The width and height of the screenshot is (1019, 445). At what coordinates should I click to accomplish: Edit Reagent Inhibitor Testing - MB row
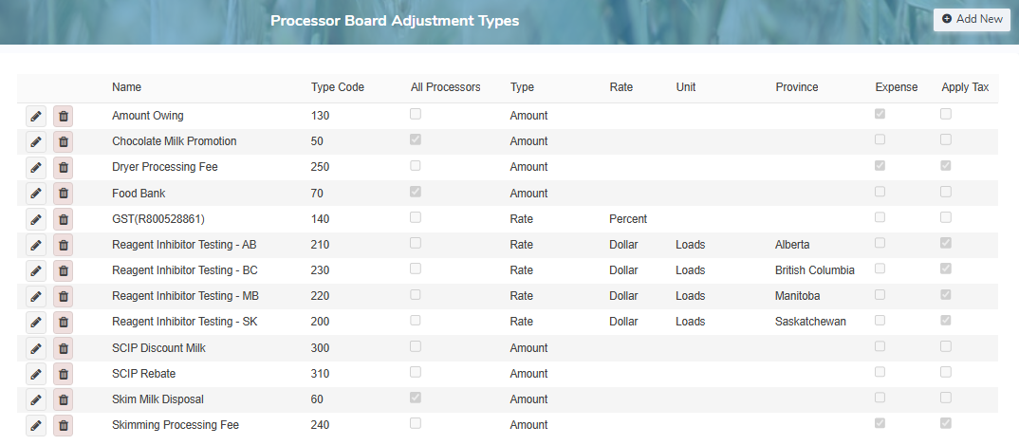pos(35,297)
